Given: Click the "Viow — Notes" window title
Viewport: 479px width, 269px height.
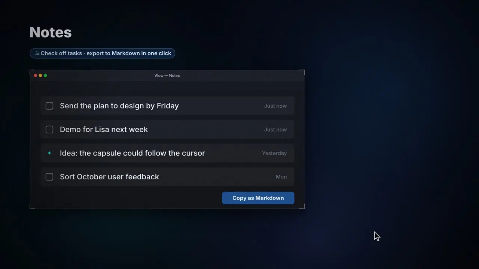Looking at the screenshot, I should 167,75.
